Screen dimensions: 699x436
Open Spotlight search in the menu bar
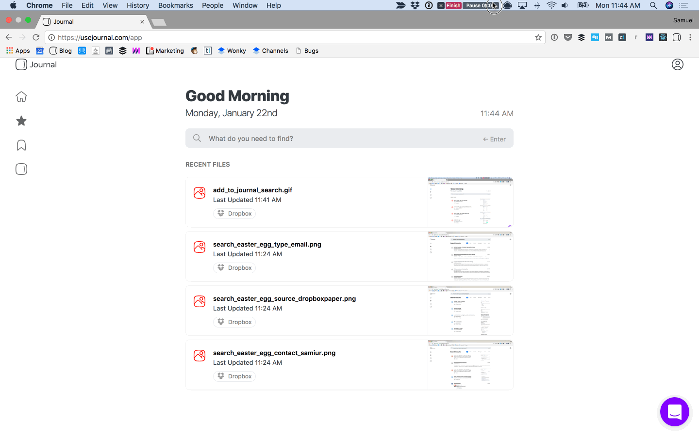tap(653, 5)
